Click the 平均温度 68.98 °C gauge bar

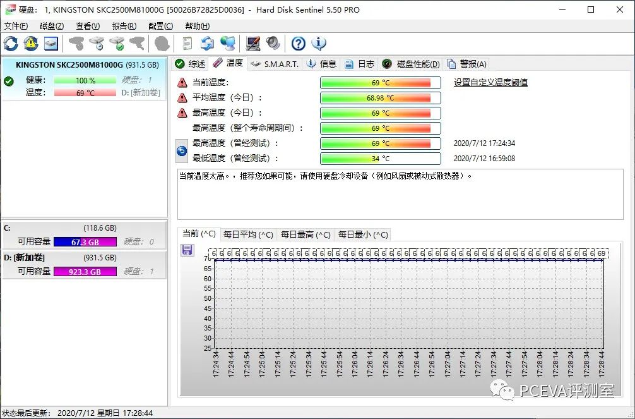tap(380, 98)
